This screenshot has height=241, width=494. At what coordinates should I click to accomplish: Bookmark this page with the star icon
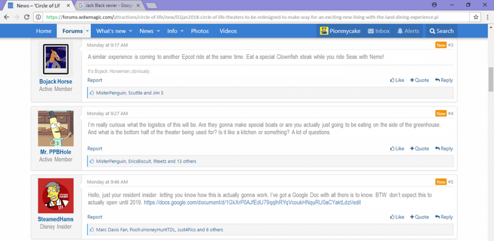[x=476, y=17]
